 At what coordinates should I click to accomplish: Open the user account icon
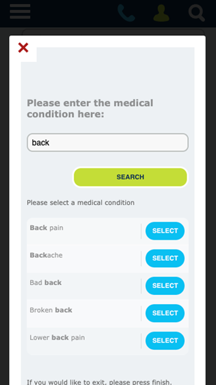(161, 13)
